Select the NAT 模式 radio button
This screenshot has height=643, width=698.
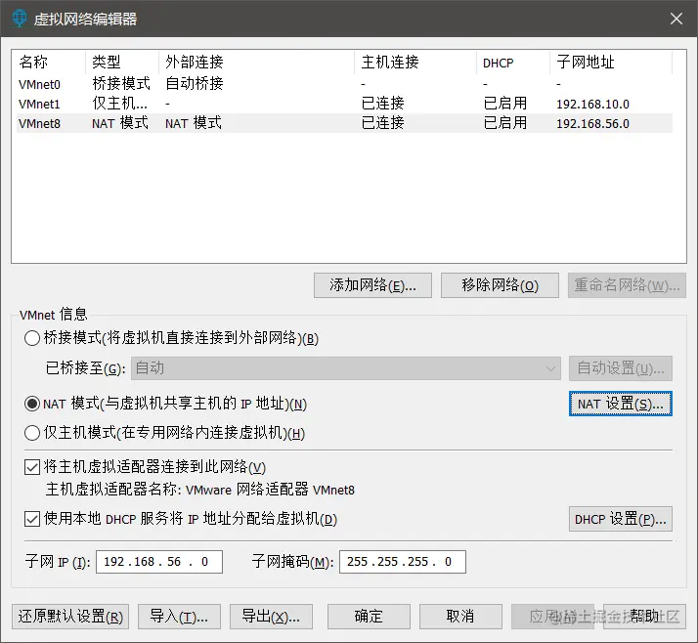point(32,404)
